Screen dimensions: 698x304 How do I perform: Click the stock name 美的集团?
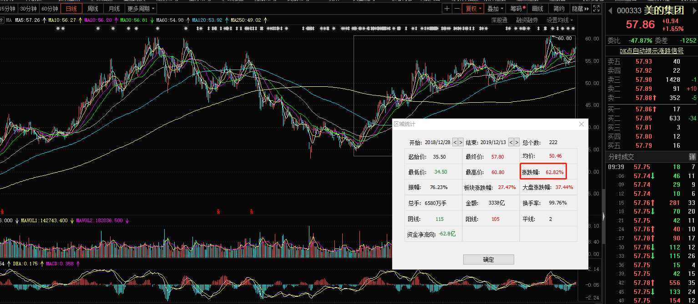664,10
